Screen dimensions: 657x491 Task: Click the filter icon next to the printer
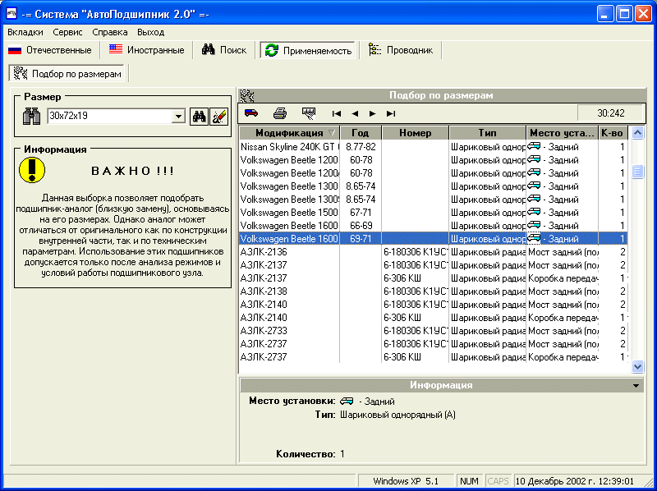click(309, 113)
